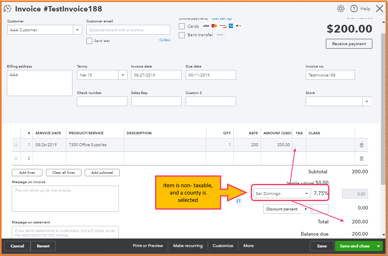This screenshot has width=388, height=256.
Task: Open the Store dropdown
Action: click(367, 101)
